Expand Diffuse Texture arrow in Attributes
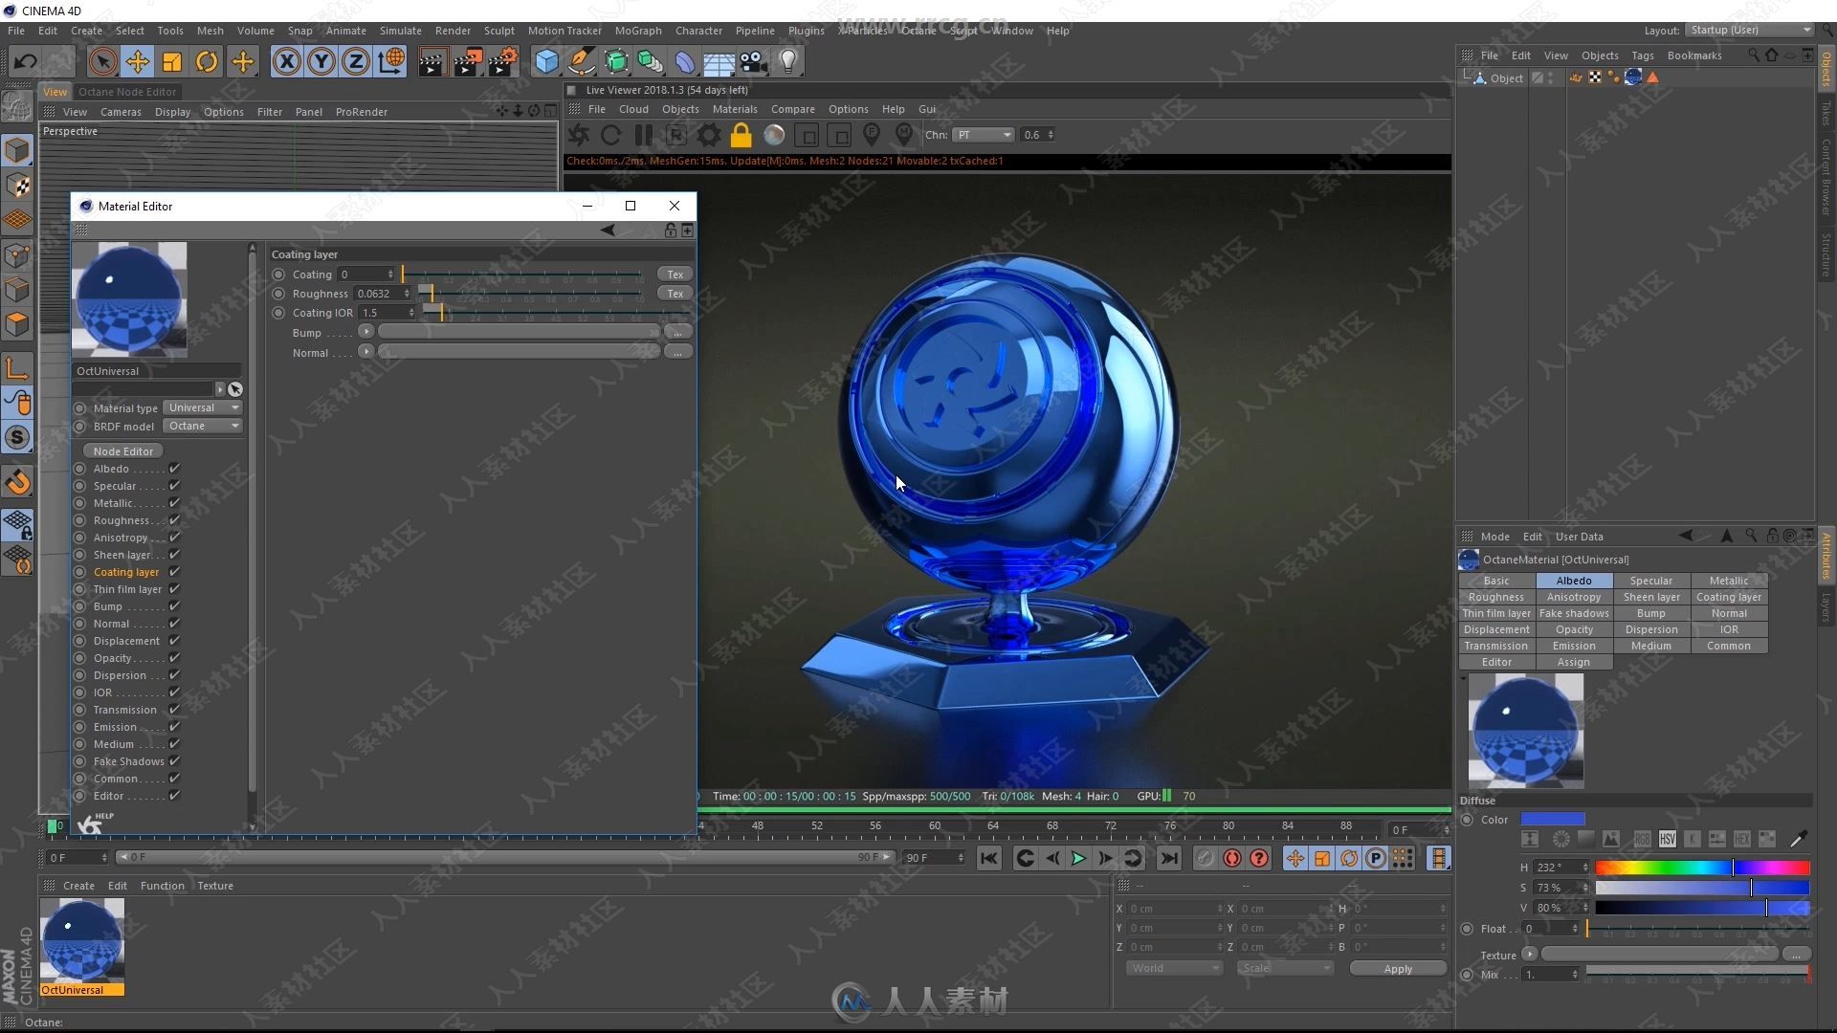Viewport: 1837px width, 1033px height. point(1529,955)
